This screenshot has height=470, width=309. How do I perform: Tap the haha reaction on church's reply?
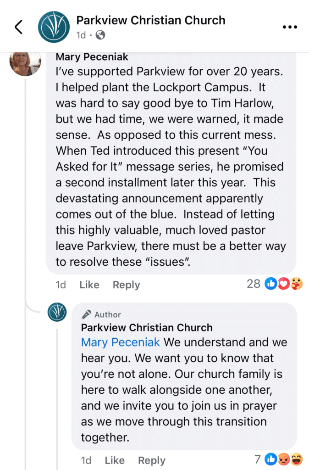tap(296, 458)
